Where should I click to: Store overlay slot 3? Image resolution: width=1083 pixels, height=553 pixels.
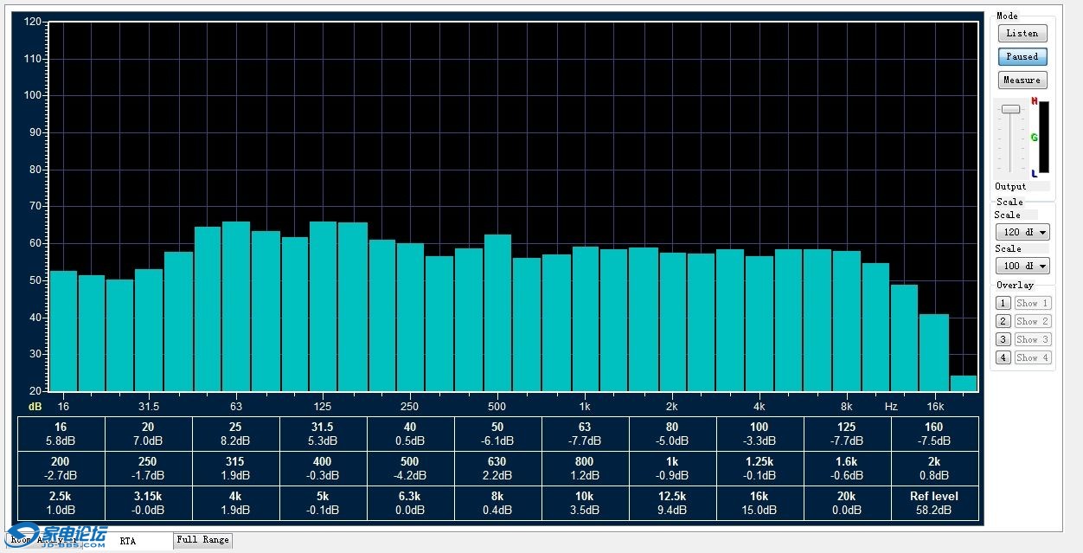pos(1003,340)
